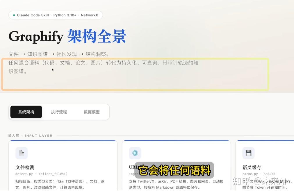Screen dimensions: 294x193
Task: Switch to the 执行流程 tab
Action: click(59, 112)
